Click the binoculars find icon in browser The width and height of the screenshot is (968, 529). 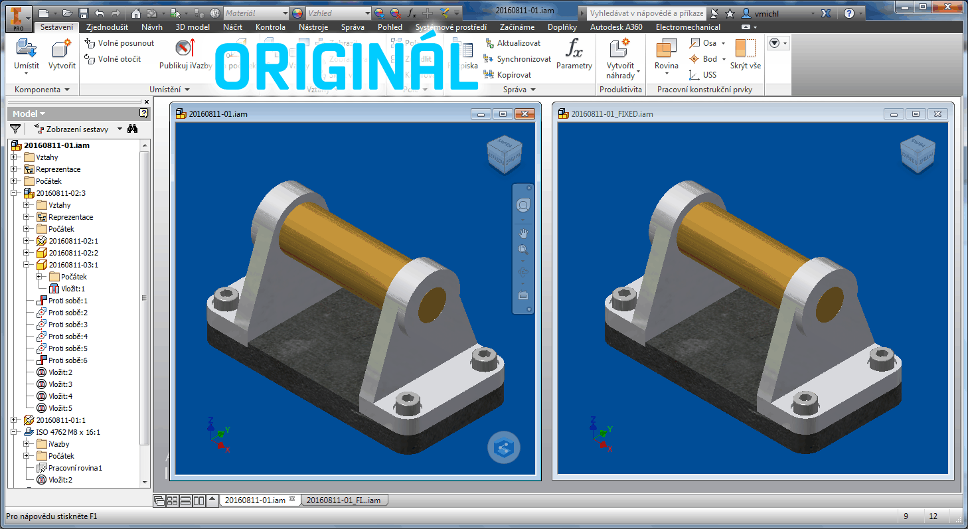tap(133, 129)
